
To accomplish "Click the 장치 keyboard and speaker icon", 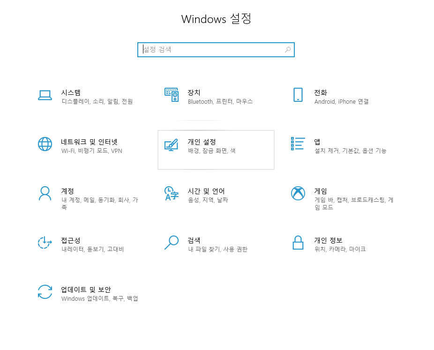I will coord(172,95).
